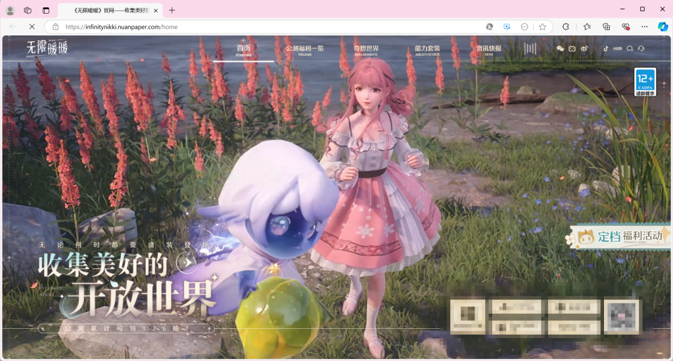The width and height of the screenshot is (673, 361).
Task: Open the 12+ CADPA age rating badge
Action: click(x=645, y=82)
